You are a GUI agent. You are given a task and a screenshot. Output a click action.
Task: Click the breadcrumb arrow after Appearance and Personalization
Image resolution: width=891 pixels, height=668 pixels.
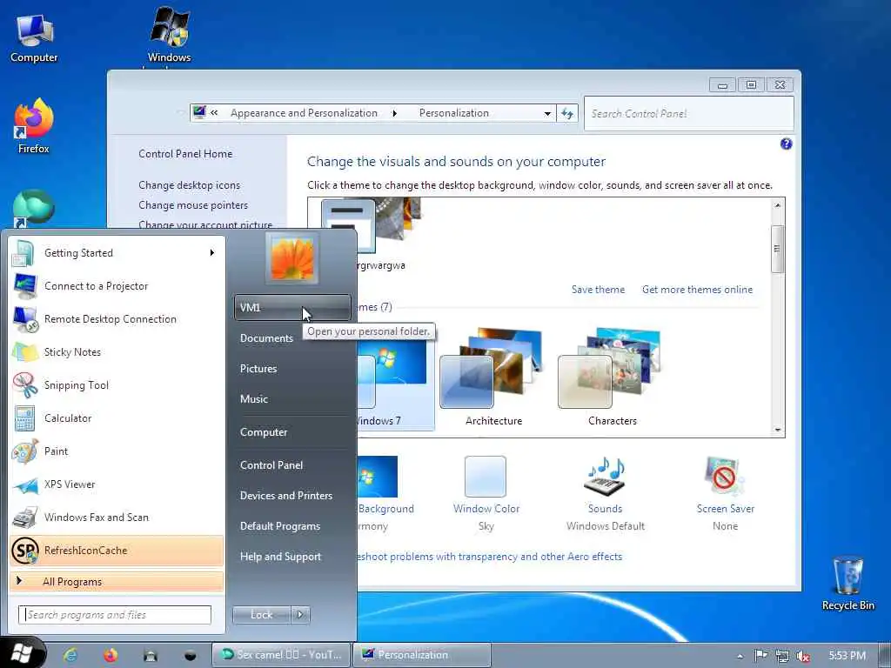pos(394,113)
